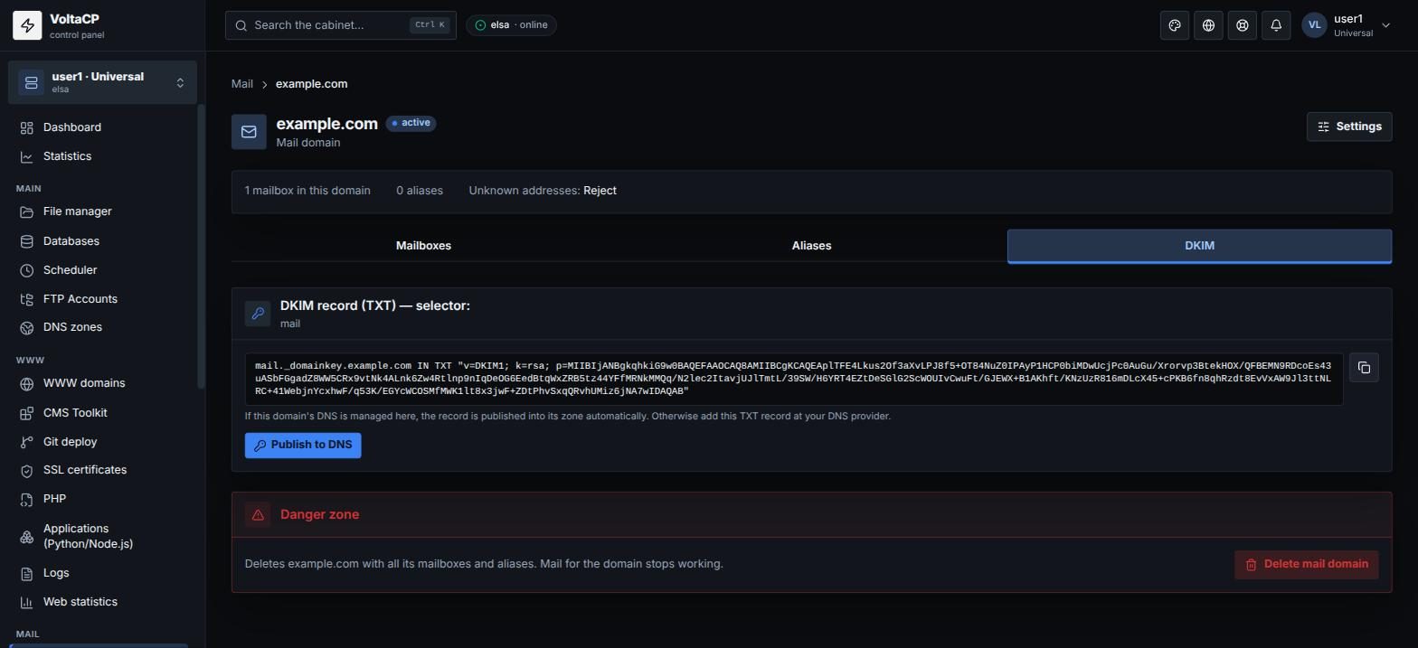Click the key icon beside DKIM record
This screenshot has height=648, width=1418.
pyautogui.click(x=258, y=314)
